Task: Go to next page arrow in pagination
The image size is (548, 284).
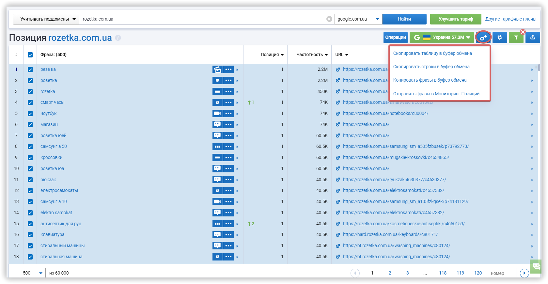Action: pyautogui.click(x=525, y=273)
